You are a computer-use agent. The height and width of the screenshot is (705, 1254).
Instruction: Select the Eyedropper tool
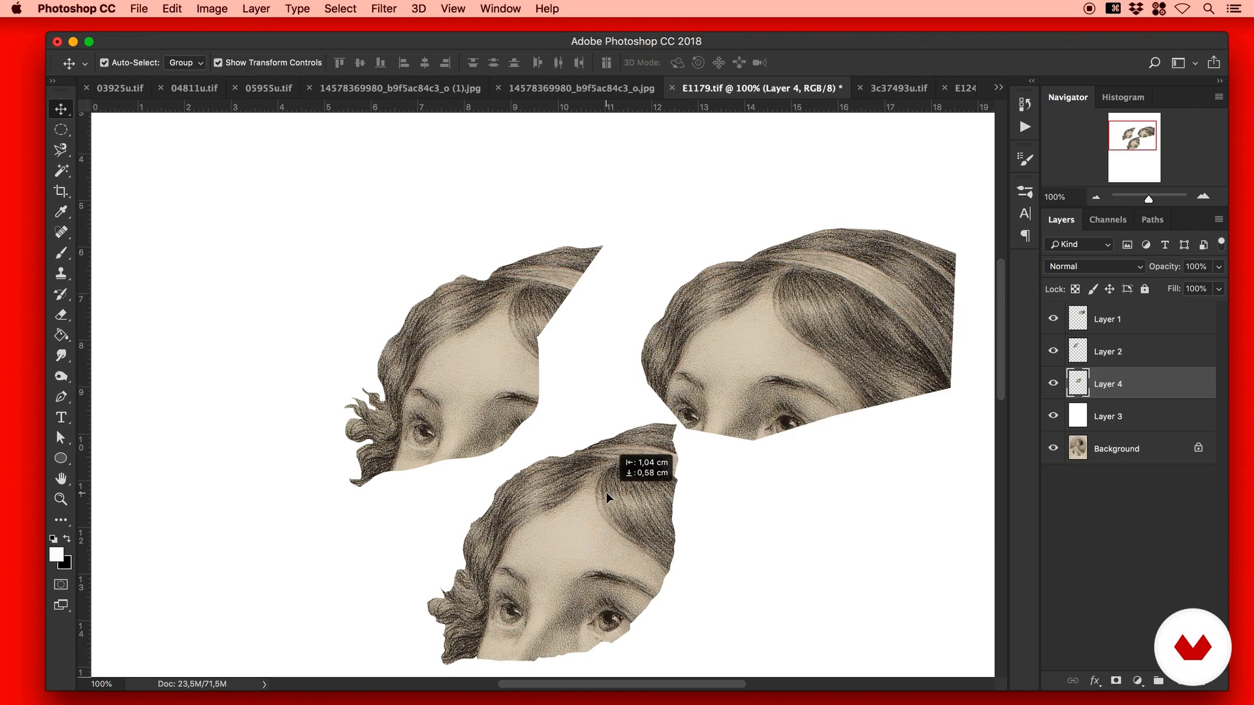[x=61, y=211]
